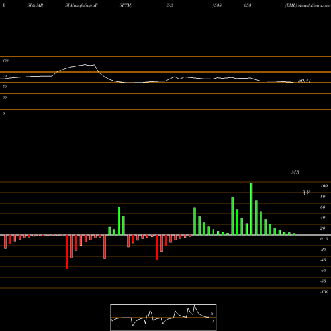Click the "SI & MR" header text
331x331 pixels.
click(35, 5)
